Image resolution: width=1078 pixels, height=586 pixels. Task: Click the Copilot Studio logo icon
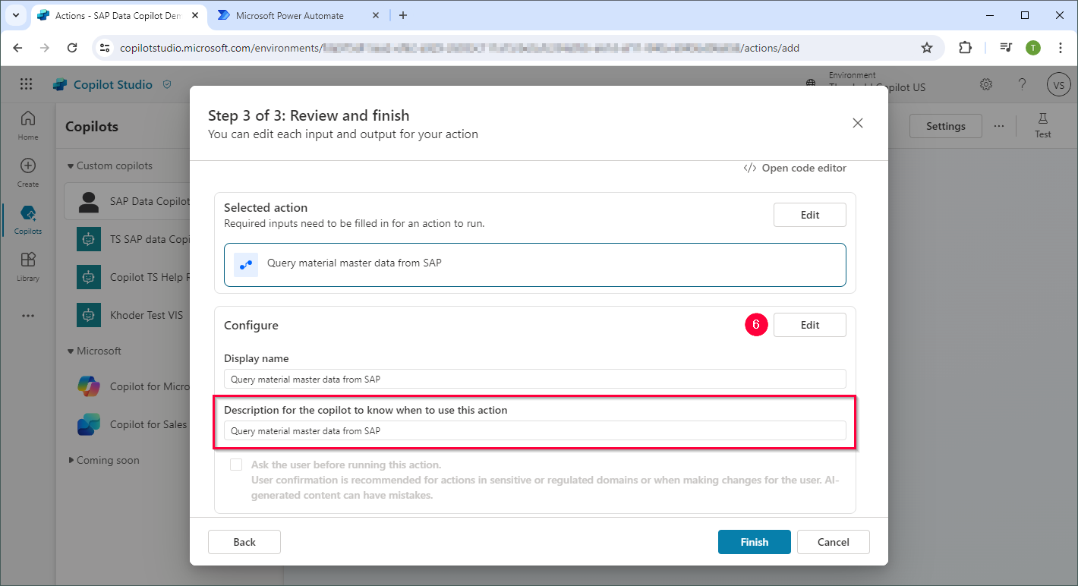tap(60, 85)
